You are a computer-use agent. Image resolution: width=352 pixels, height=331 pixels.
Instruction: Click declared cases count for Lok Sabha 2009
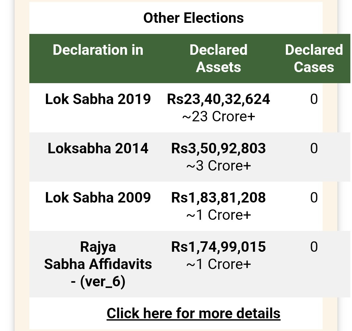(314, 198)
